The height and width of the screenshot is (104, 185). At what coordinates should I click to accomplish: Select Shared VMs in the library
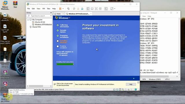36,27
